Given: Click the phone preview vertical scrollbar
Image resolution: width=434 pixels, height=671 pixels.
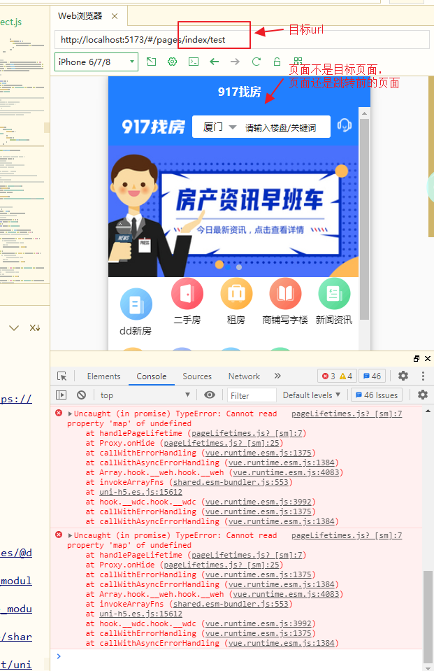Looking at the screenshot, I should 364,219.
